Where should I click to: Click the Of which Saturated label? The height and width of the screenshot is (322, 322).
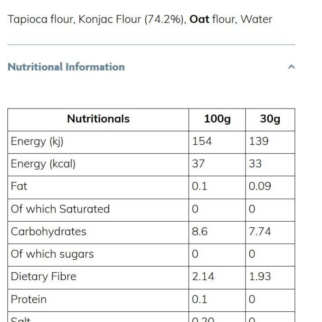(60, 209)
